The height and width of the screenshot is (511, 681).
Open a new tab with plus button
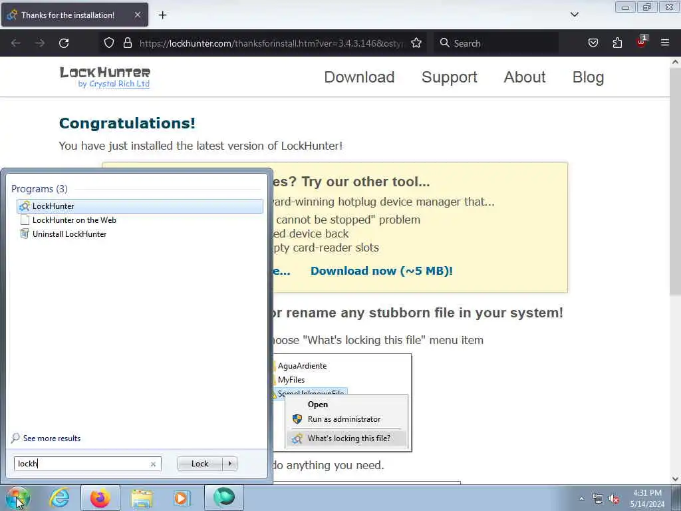point(162,15)
